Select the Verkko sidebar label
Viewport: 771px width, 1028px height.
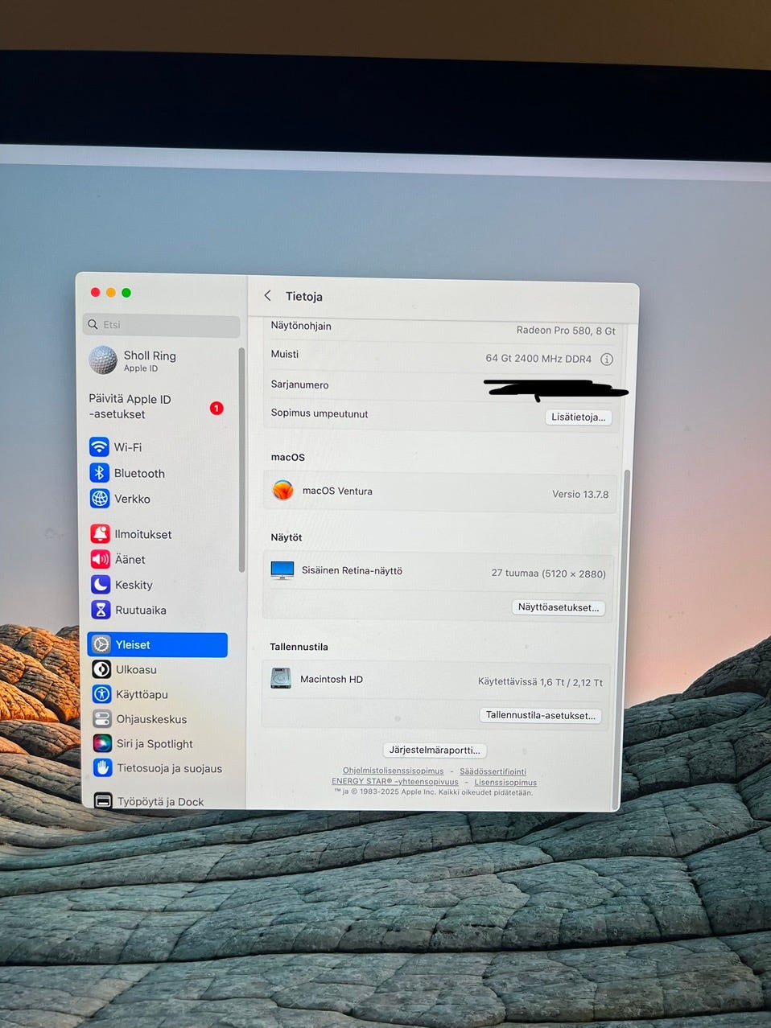click(x=132, y=499)
